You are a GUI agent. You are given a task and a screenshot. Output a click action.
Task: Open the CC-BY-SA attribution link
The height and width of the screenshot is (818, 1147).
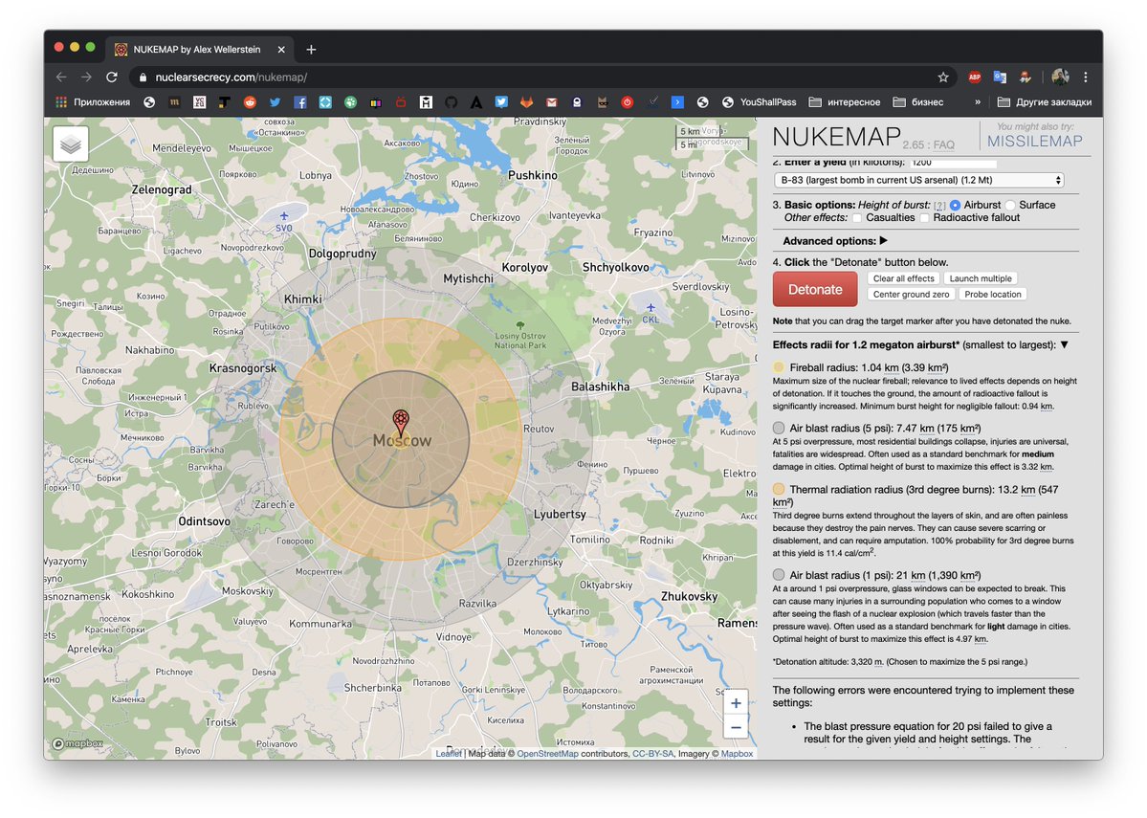[652, 754]
